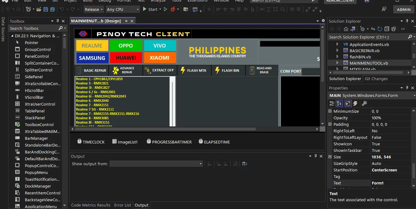The width and height of the screenshot is (416, 209).
Task: Click Switch Views icon in Solution Explorer
Action: (x=353, y=29)
